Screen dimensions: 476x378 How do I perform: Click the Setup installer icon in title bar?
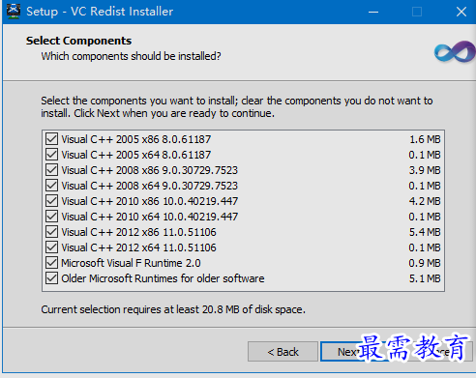pos(14,12)
